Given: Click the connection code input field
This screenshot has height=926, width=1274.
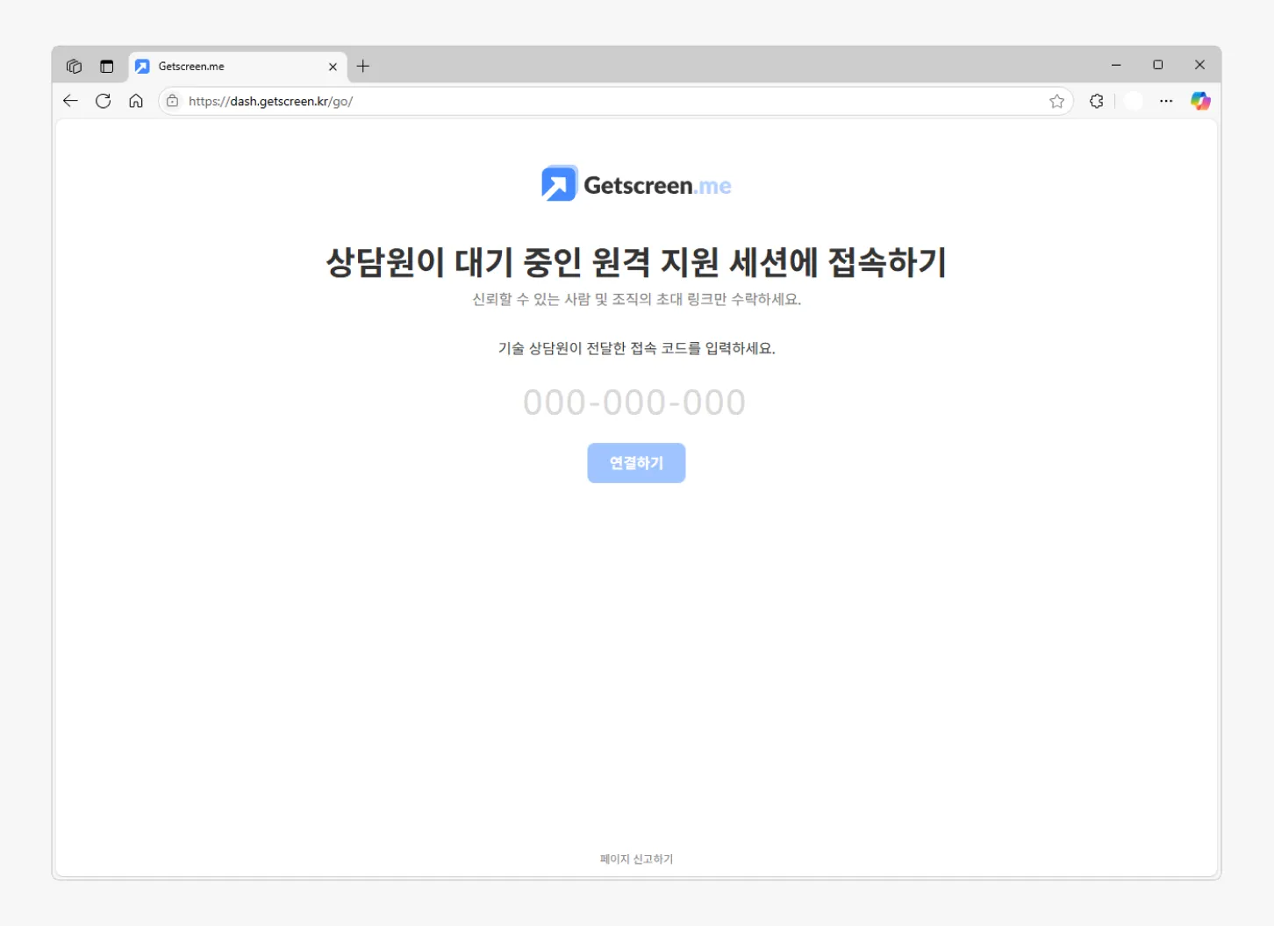Looking at the screenshot, I should [635, 402].
